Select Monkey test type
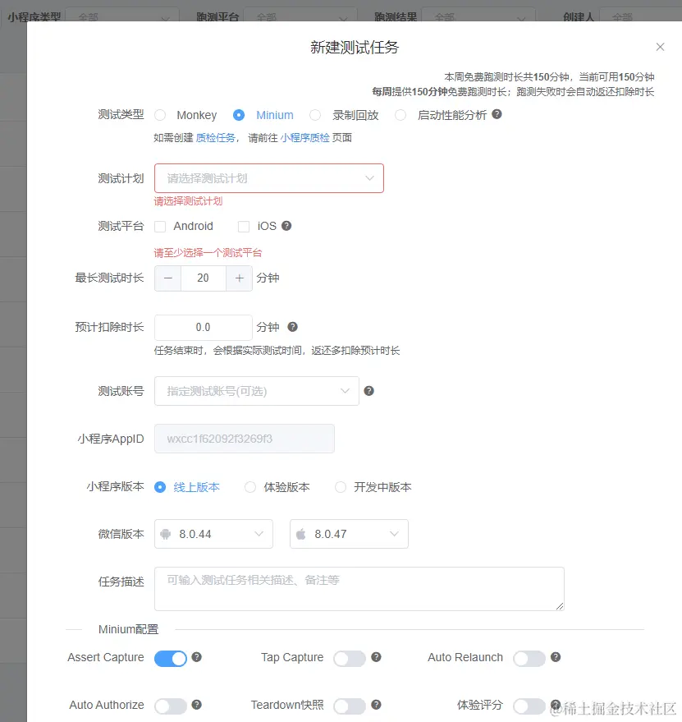Screen dimensions: 682x722 pos(160,115)
